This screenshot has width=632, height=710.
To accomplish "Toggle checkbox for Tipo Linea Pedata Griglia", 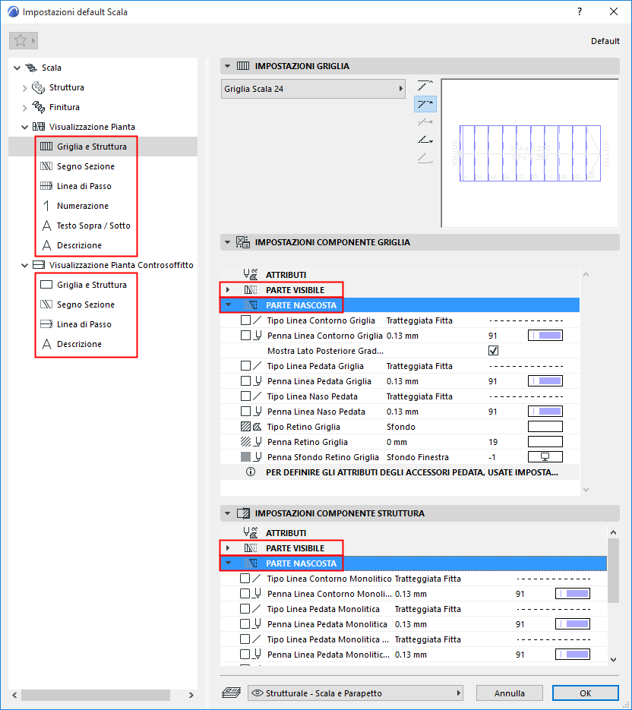I will point(245,366).
